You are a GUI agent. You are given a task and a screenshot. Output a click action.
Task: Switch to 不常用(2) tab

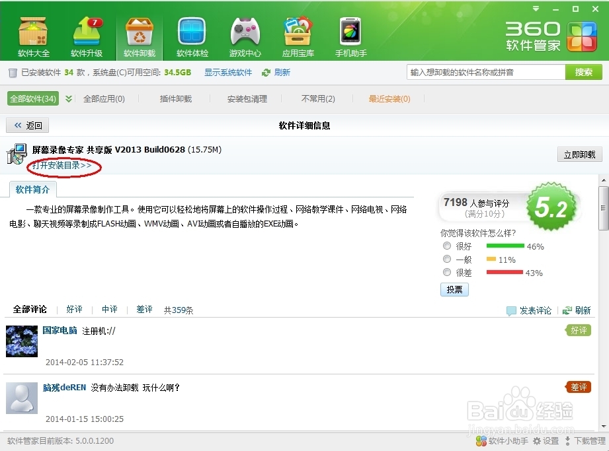[x=318, y=99]
